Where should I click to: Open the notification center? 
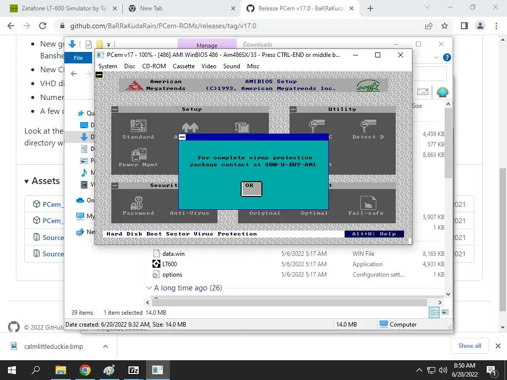(x=492, y=371)
